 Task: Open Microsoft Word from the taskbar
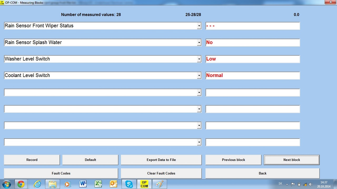(83, 184)
